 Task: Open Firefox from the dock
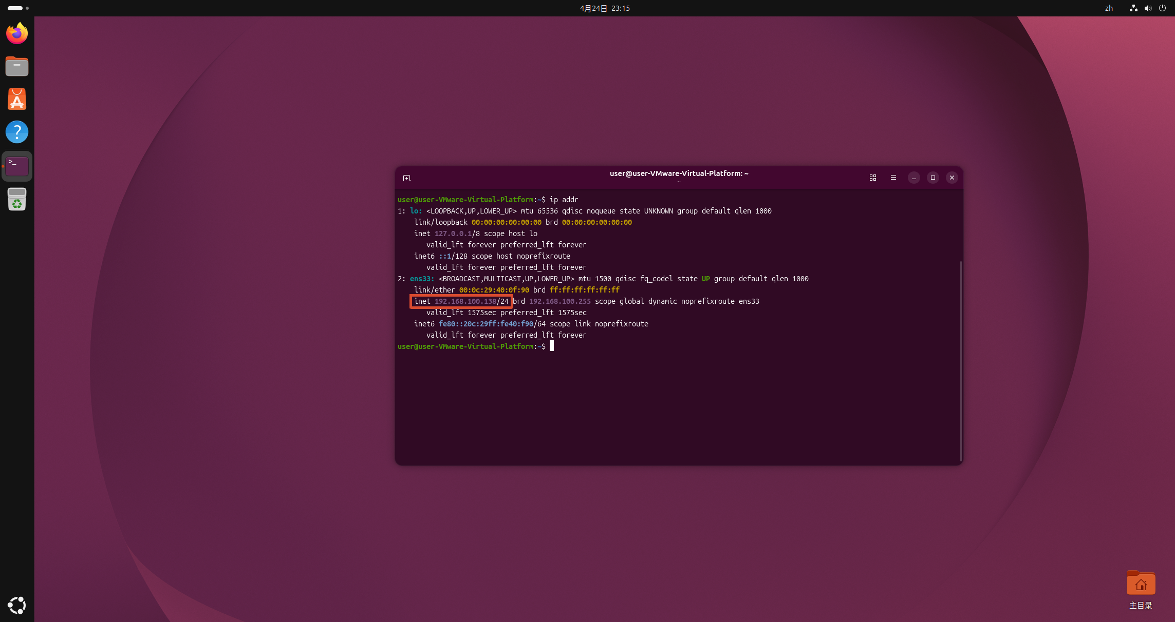(x=17, y=33)
